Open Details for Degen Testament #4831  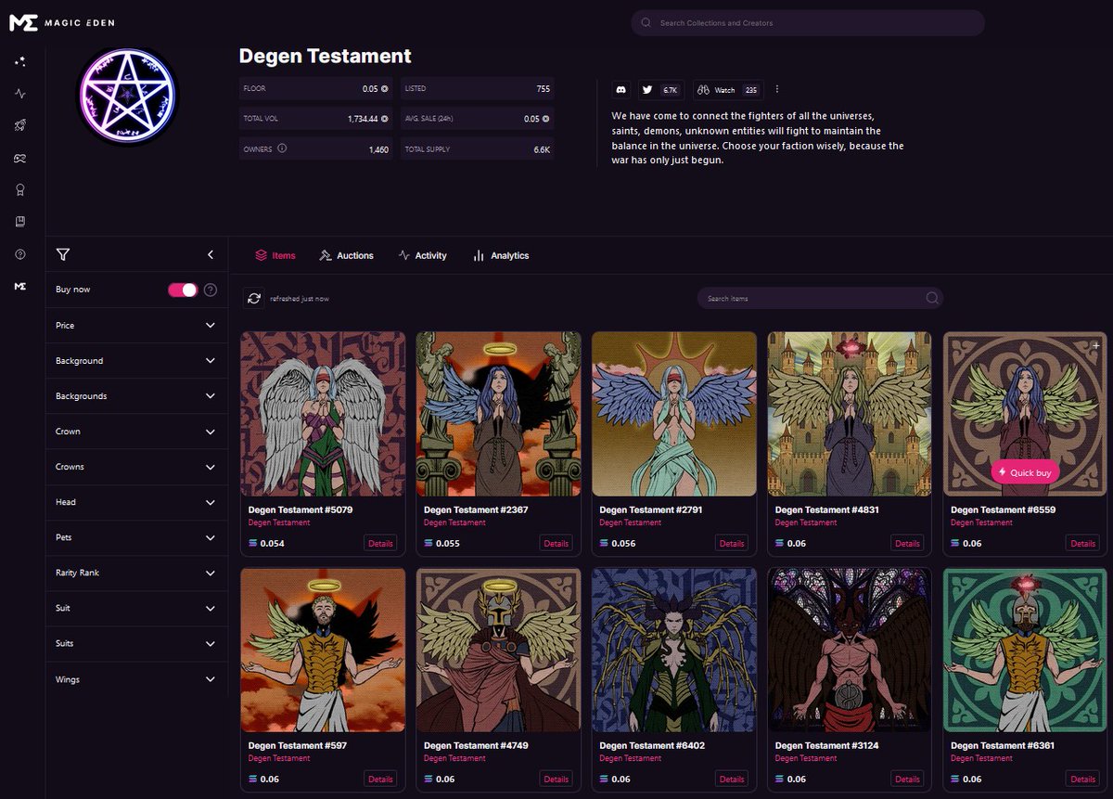click(x=907, y=544)
